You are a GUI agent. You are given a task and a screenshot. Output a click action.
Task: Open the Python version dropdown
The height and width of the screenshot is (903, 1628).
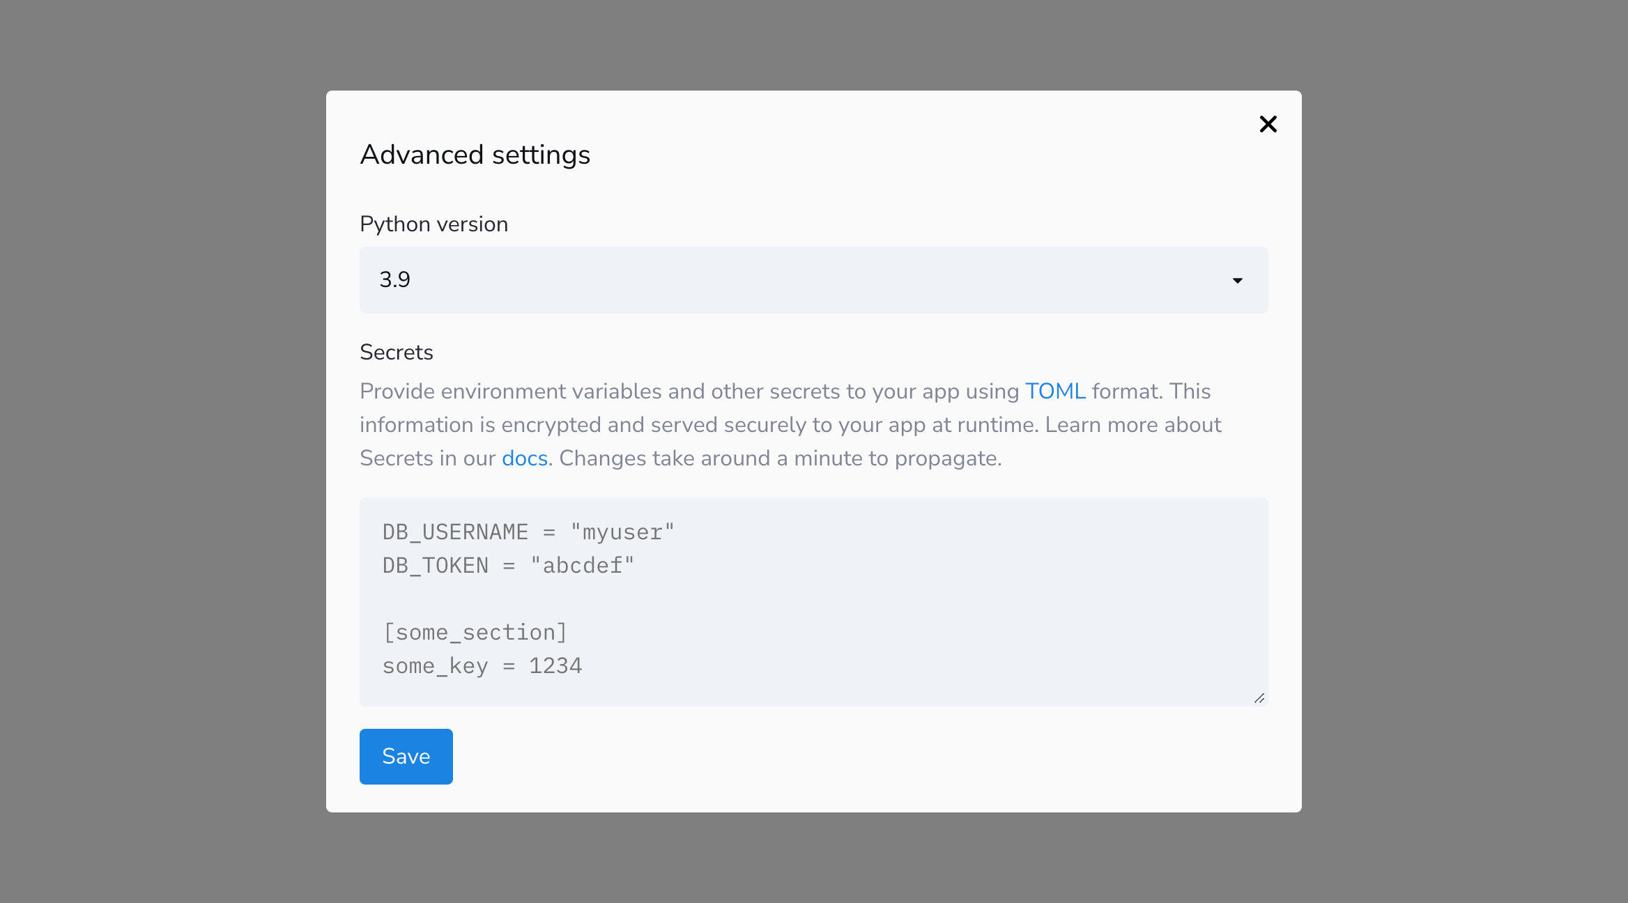[813, 280]
